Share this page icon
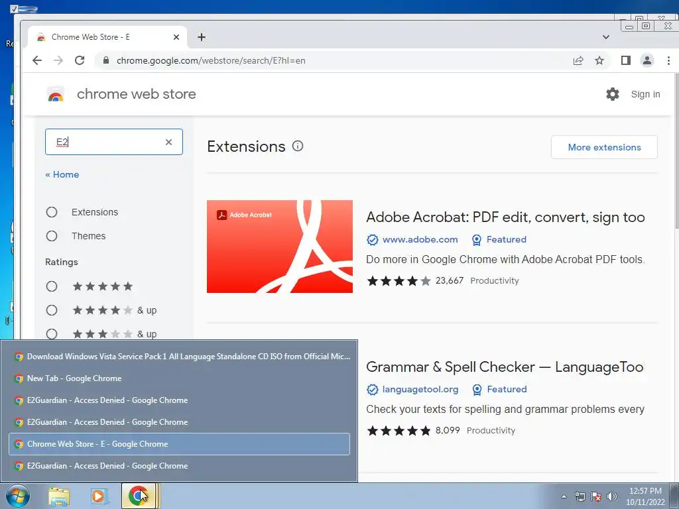 578,60
